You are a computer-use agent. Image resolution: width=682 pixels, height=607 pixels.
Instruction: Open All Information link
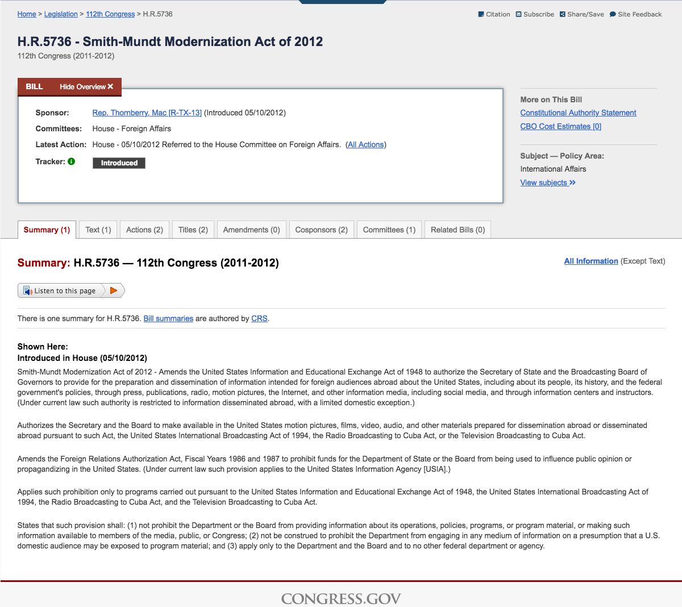pos(591,261)
